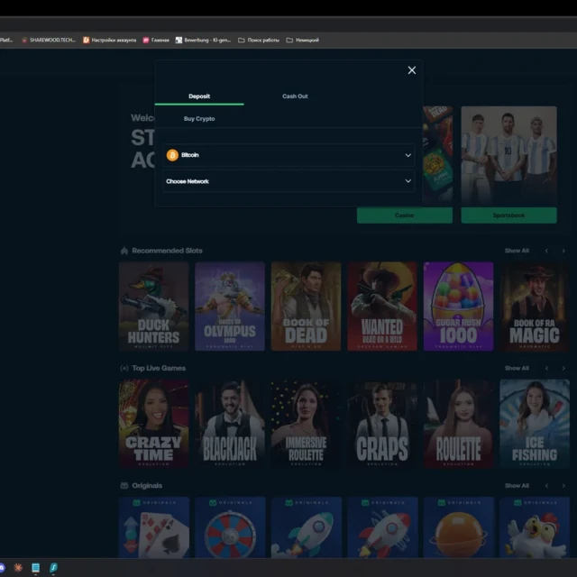Open the Book of Ra Magic slot
The height and width of the screenshot is (577, 577).
click(x=535, y=307)
